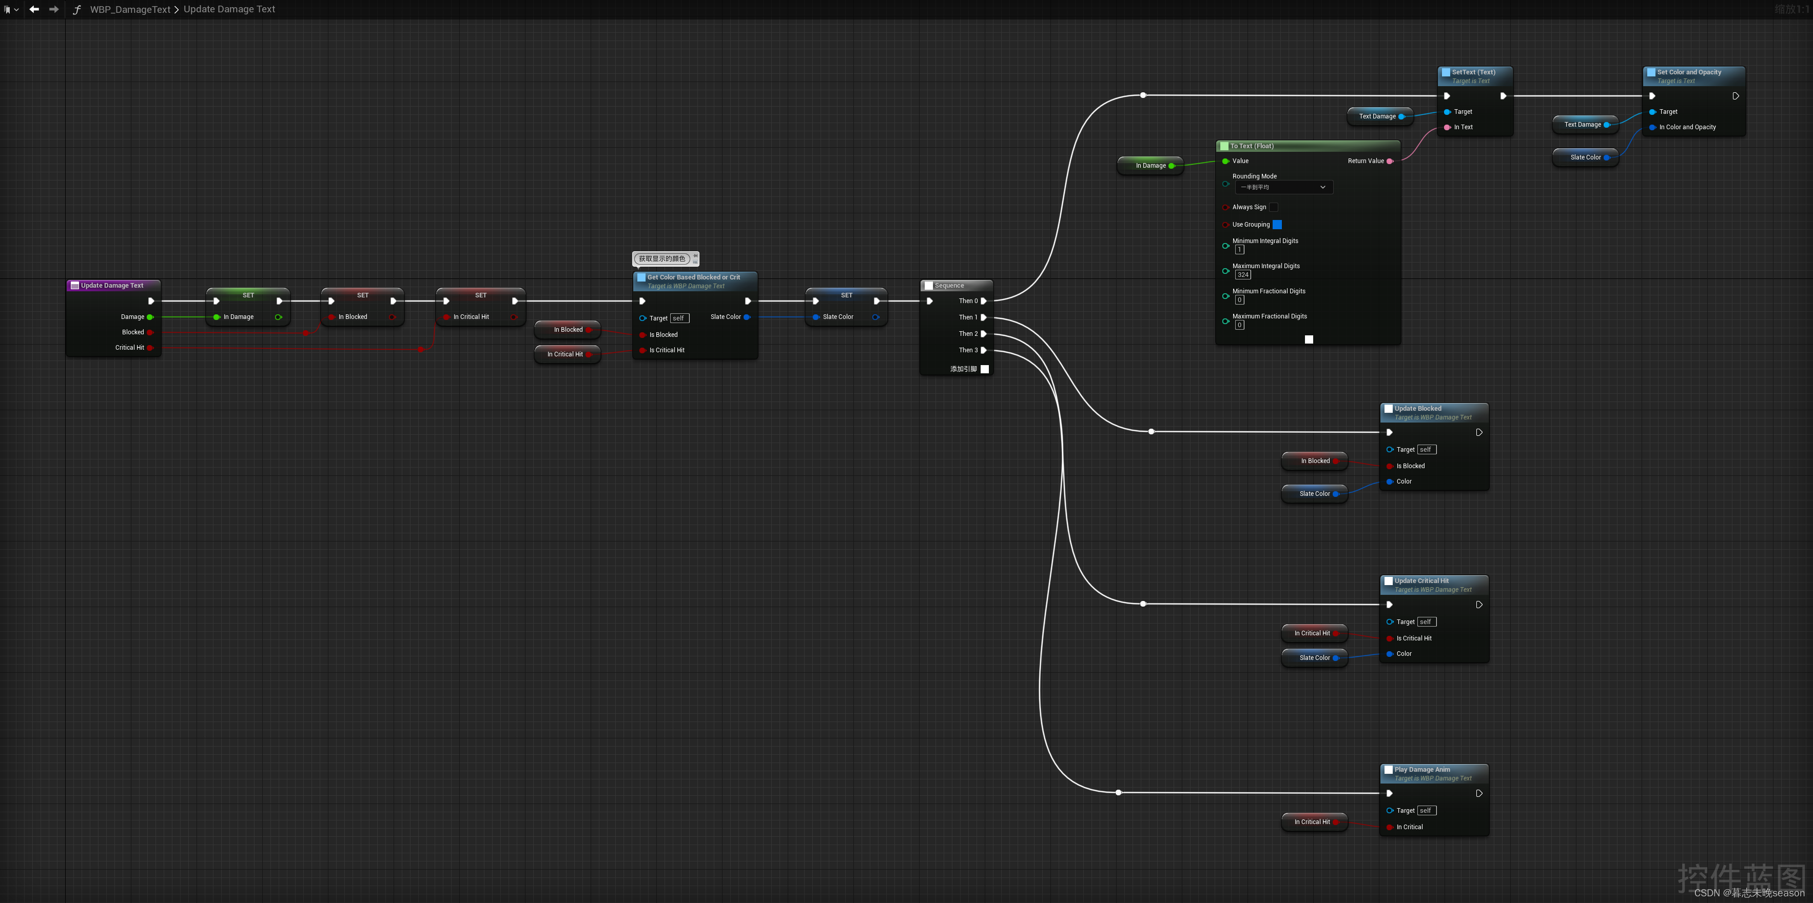Viewport: 1813px width, 903px height.
Task: Click the Then 3 exec pin
Action: pos(984,350)
